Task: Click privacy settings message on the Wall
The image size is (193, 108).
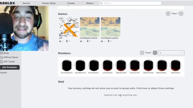Action: [x=121, y=88]
